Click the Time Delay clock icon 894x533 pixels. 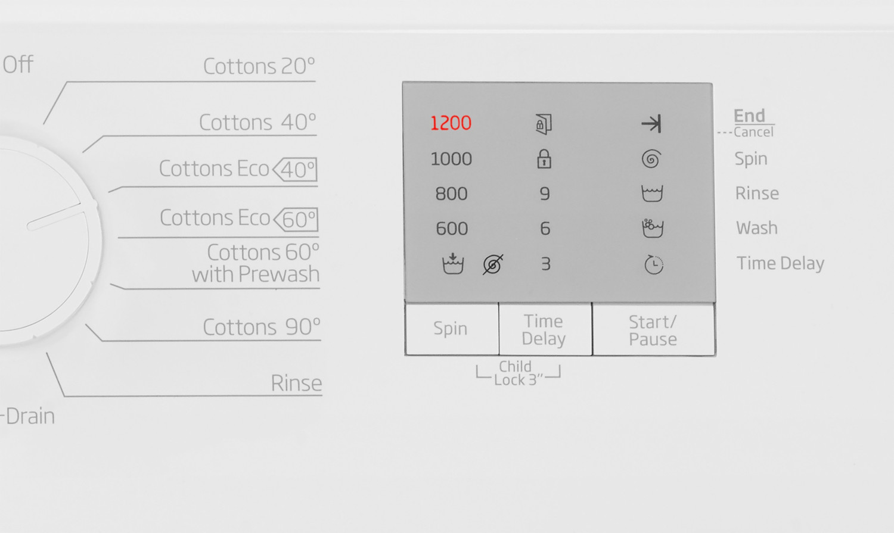654,264
